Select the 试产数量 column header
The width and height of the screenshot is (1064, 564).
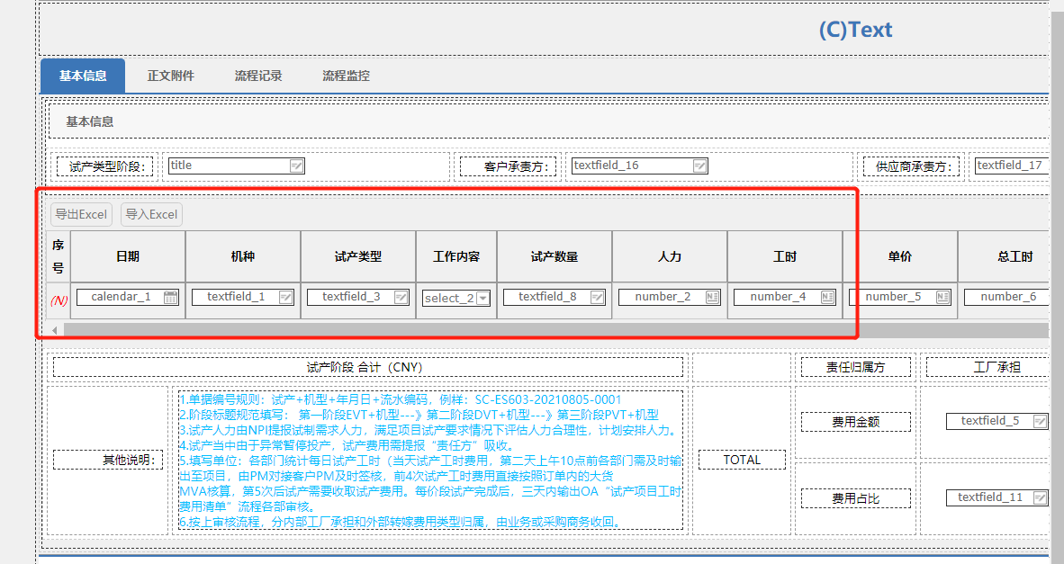click(x=555, y=256)
